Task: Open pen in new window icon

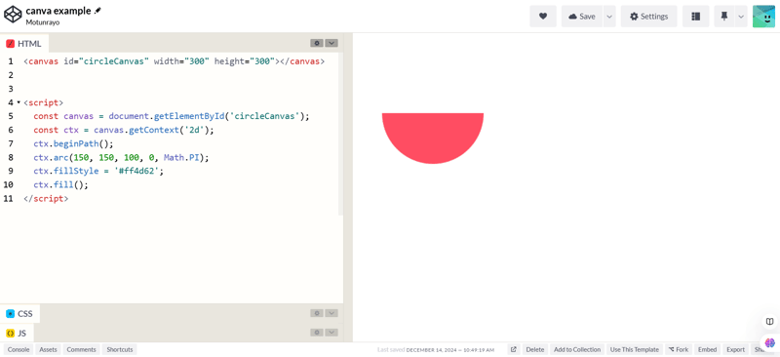Action: 514,349
